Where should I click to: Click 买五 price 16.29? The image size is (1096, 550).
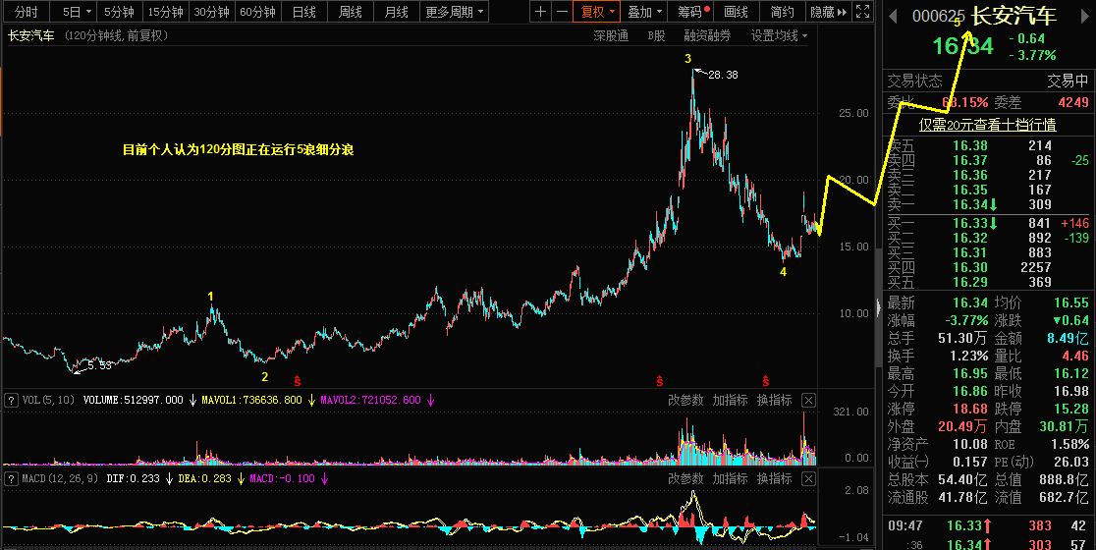[970, 282]
